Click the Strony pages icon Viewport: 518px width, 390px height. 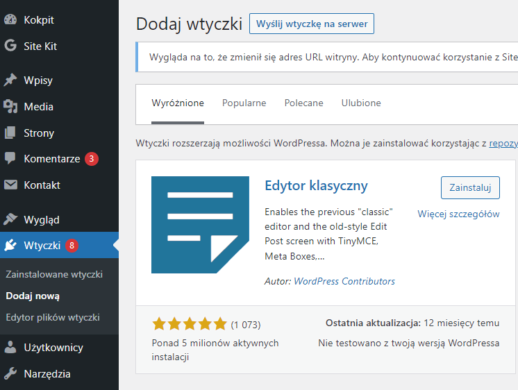10,133
